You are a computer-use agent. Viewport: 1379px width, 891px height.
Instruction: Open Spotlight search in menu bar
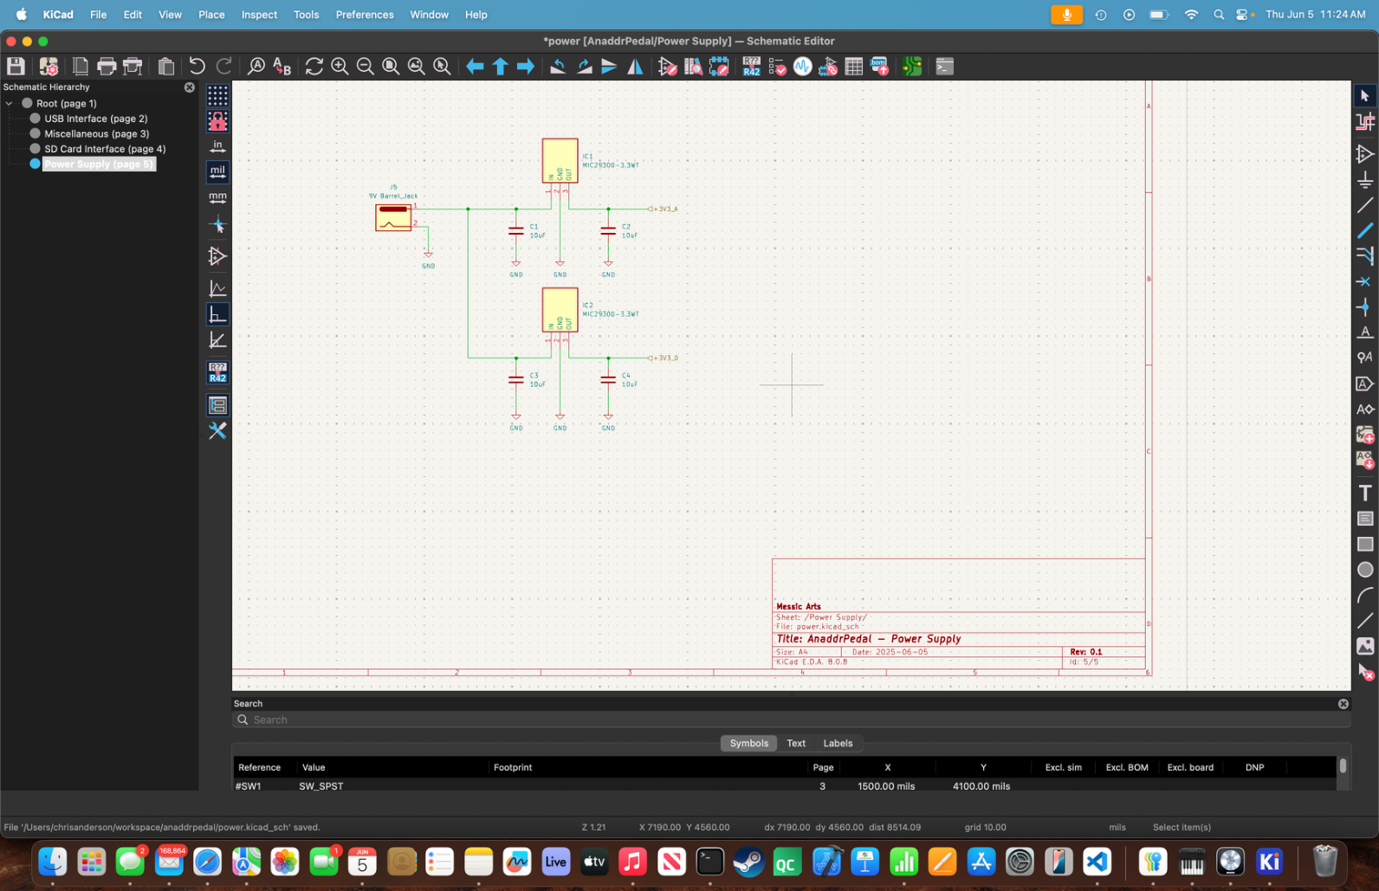click(x=1219, y=15)
